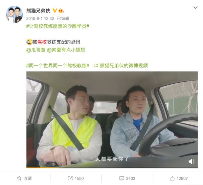Play the in-car video thumbnail
The image size is (203, 185).
click(x=112, y=119)
